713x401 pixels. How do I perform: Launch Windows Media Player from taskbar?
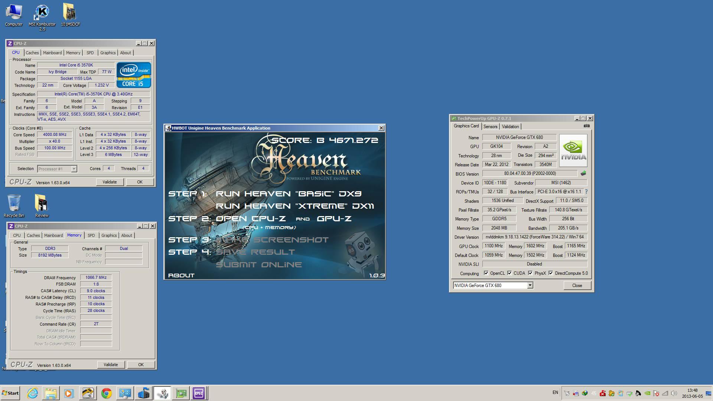coord(69,393)
